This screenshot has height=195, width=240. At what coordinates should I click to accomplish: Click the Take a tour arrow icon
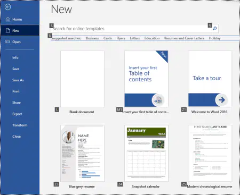[221, 100]
